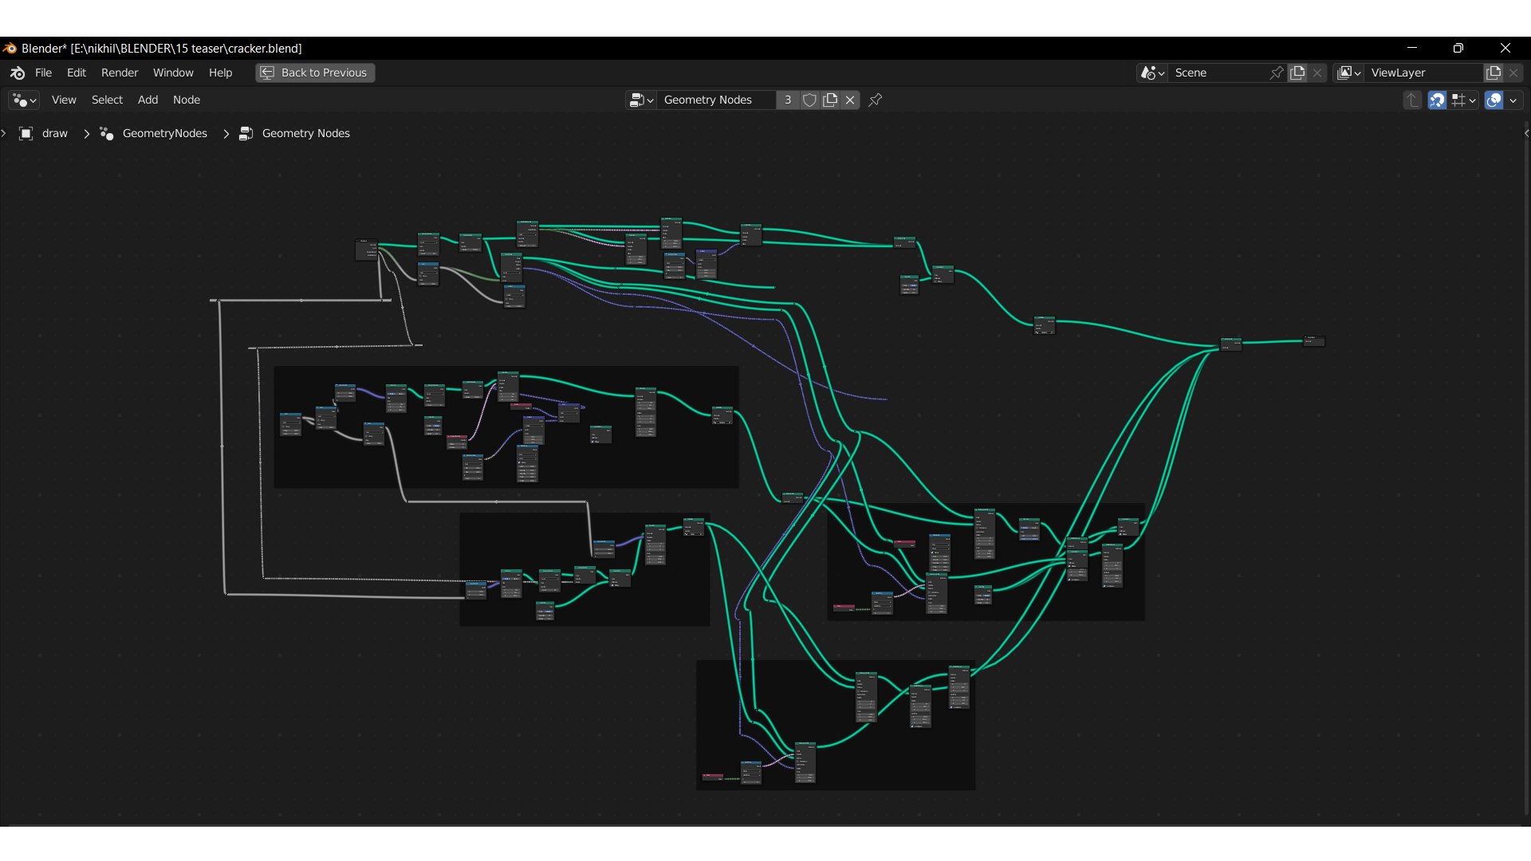Open the Window menu

click(173, 73)
